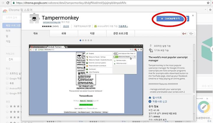Toggle the 오프라인 실행 checkbox
This screenshot has width=213, height=123.
pyautogui.click(x=7, y=73)
